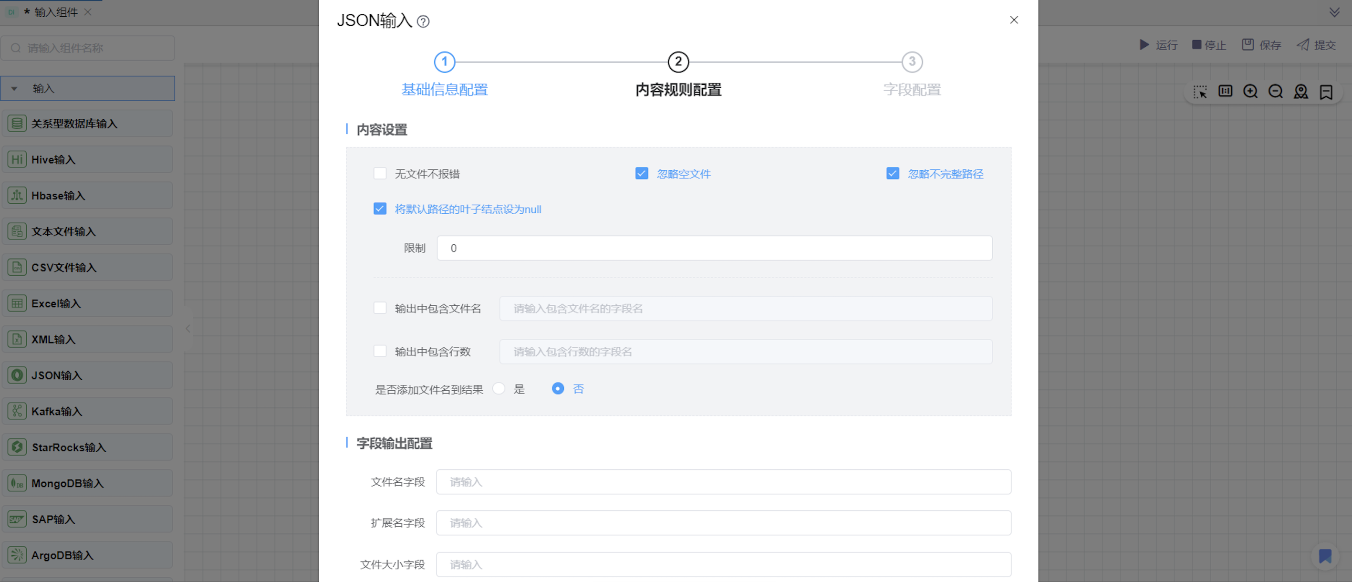The height and width of the screenshot is (582, 1352).
Task: Click the blue bookmark icon at bottom right
Action: (1325, 556)
